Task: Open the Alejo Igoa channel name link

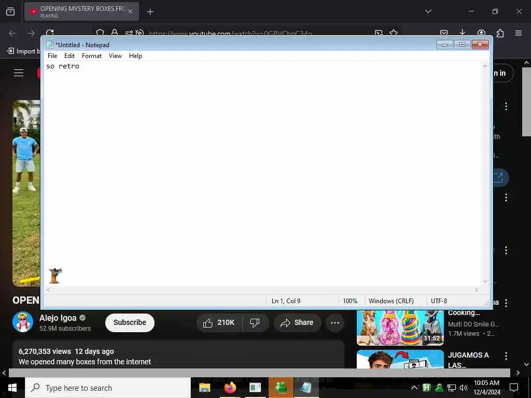Action: click(58, 318)
